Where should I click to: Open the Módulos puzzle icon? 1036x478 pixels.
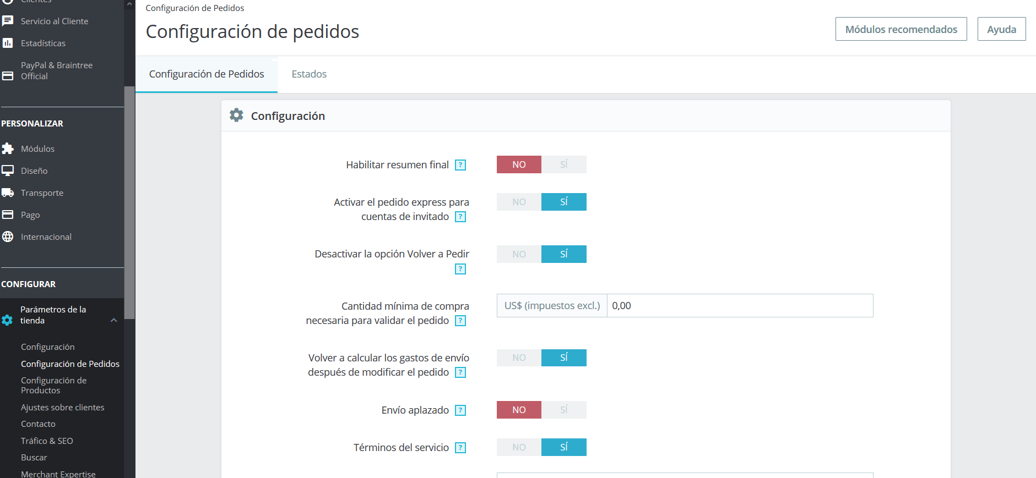[8, 149]
